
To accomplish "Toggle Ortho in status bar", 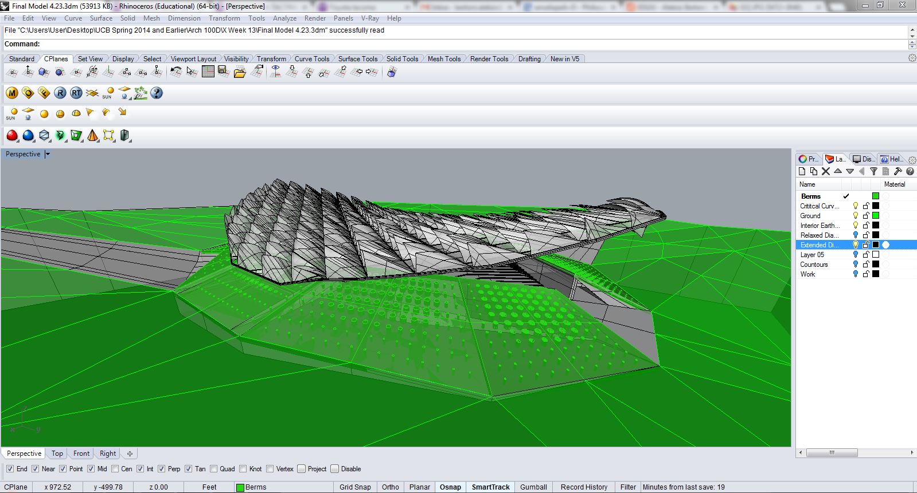I will coord(391,487).
